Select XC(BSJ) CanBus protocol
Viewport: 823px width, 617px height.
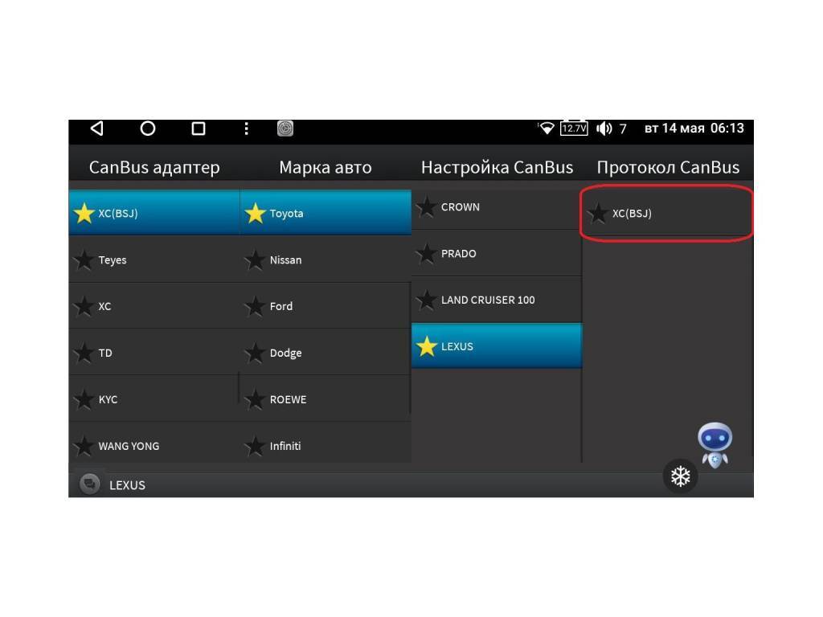click(667, 214)
